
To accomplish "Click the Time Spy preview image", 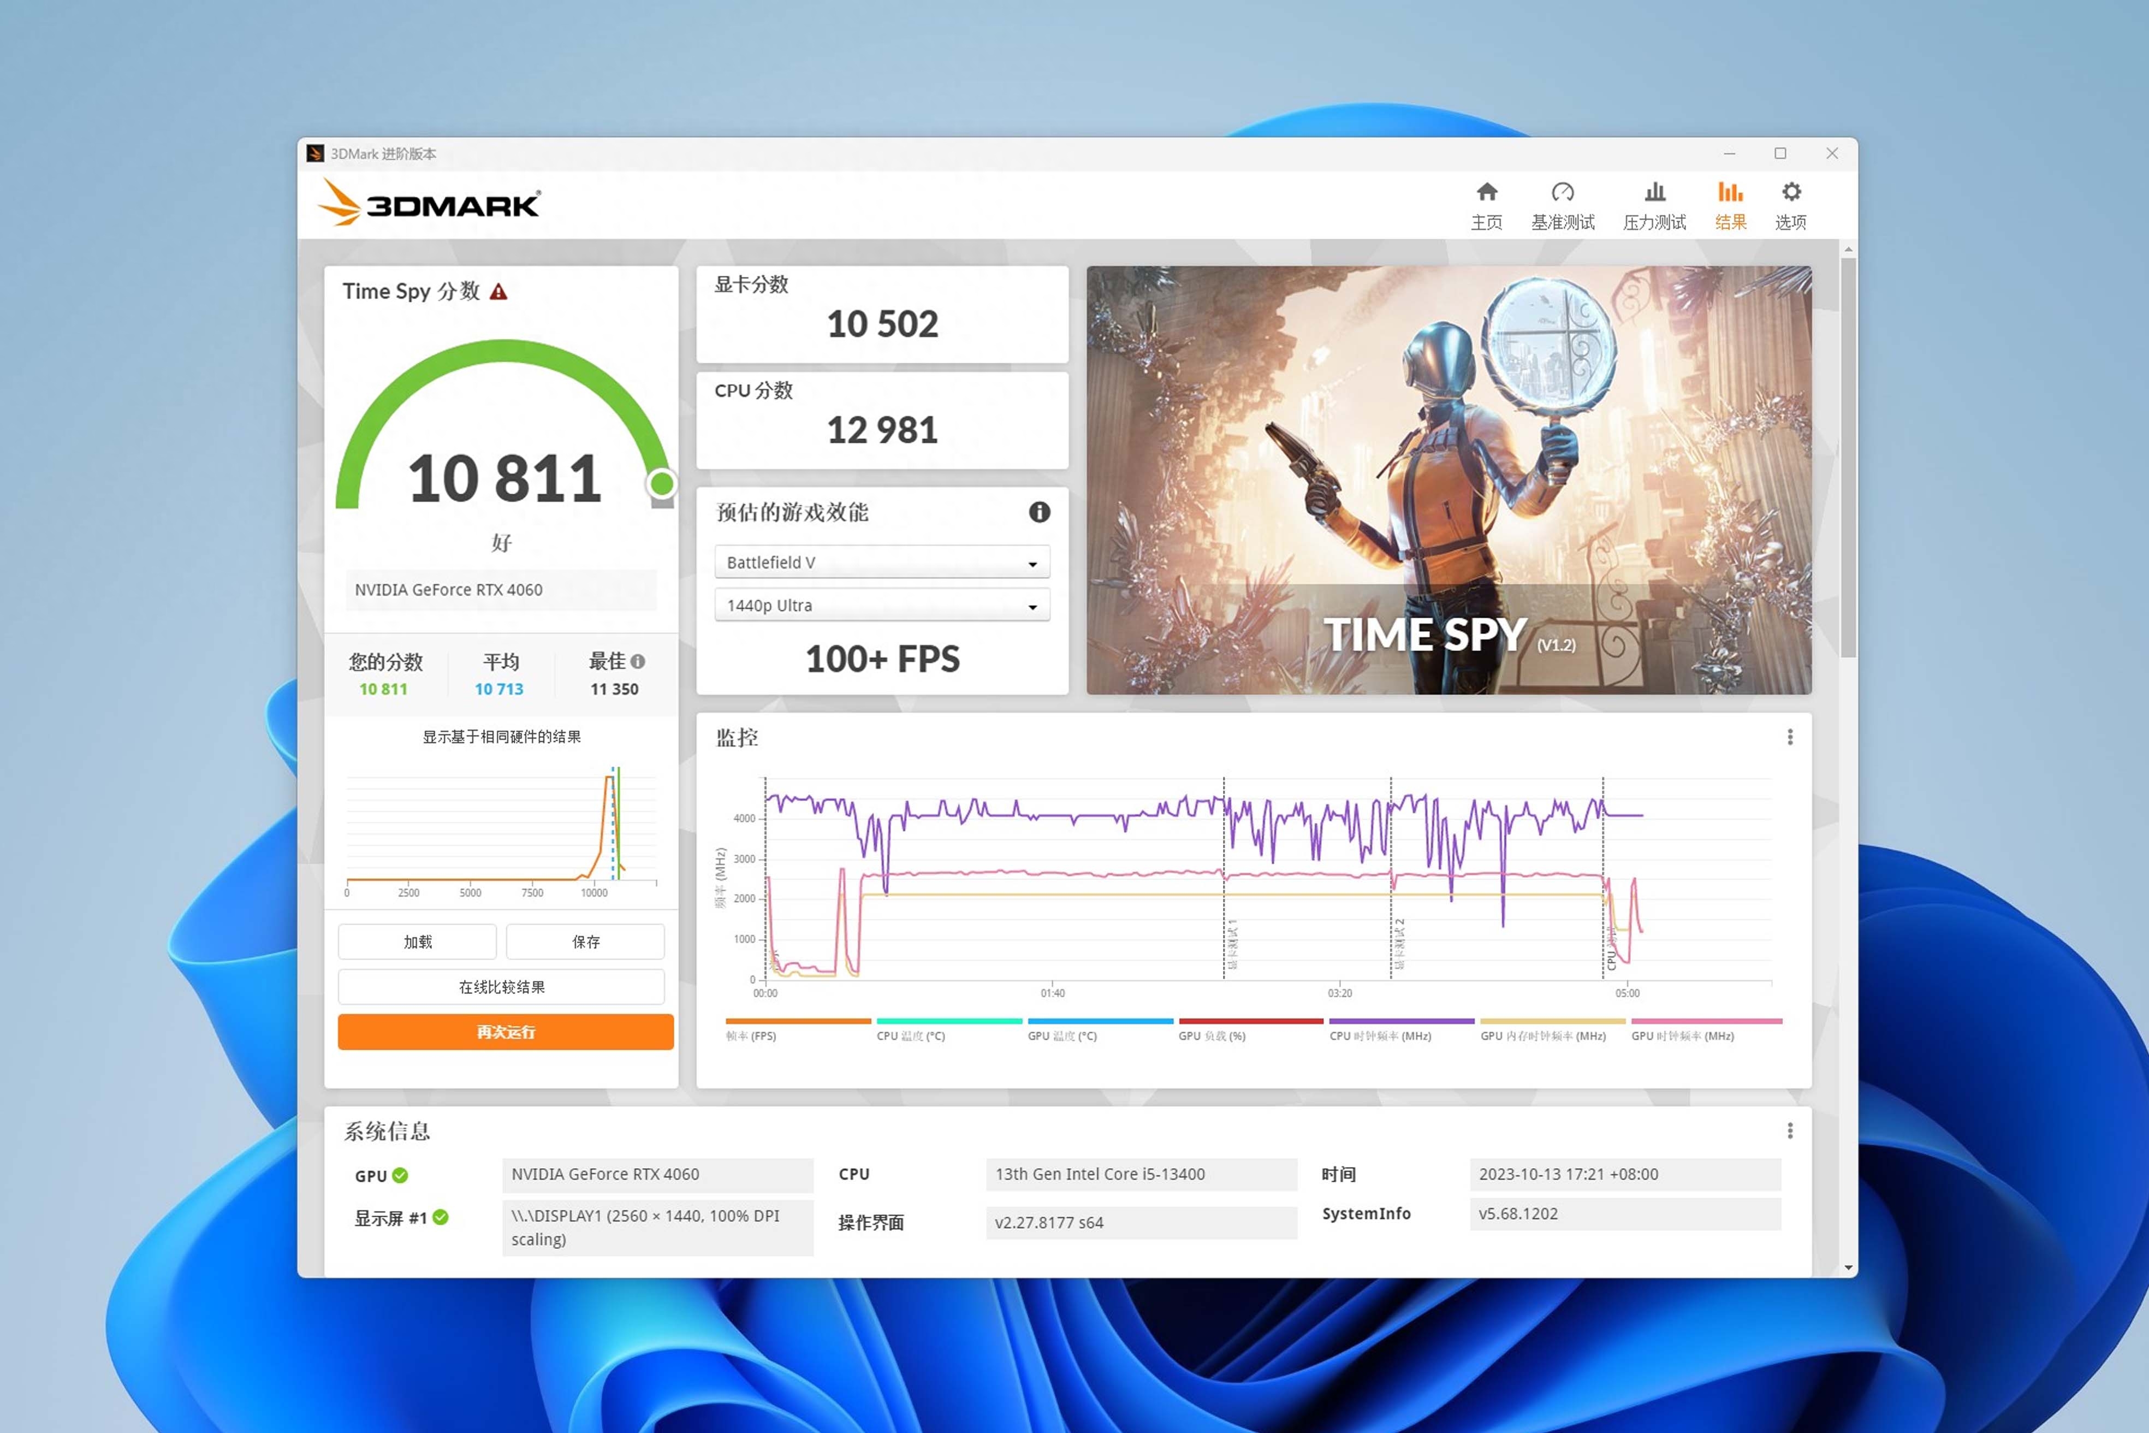I will [x=1448, y=480].
